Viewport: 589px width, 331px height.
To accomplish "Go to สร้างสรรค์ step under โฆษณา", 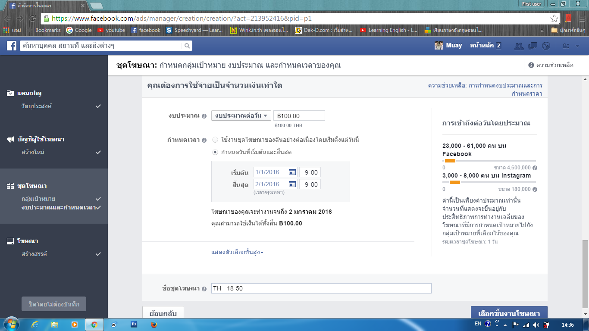I will [34, 254].
